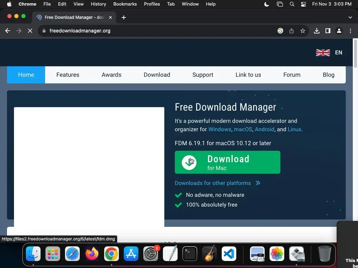Open a new tab with the plus button
Screen dimensions: 358x268
tap(123, 17)
